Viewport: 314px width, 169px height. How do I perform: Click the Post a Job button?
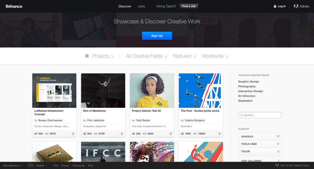click(x=189, y=6)
